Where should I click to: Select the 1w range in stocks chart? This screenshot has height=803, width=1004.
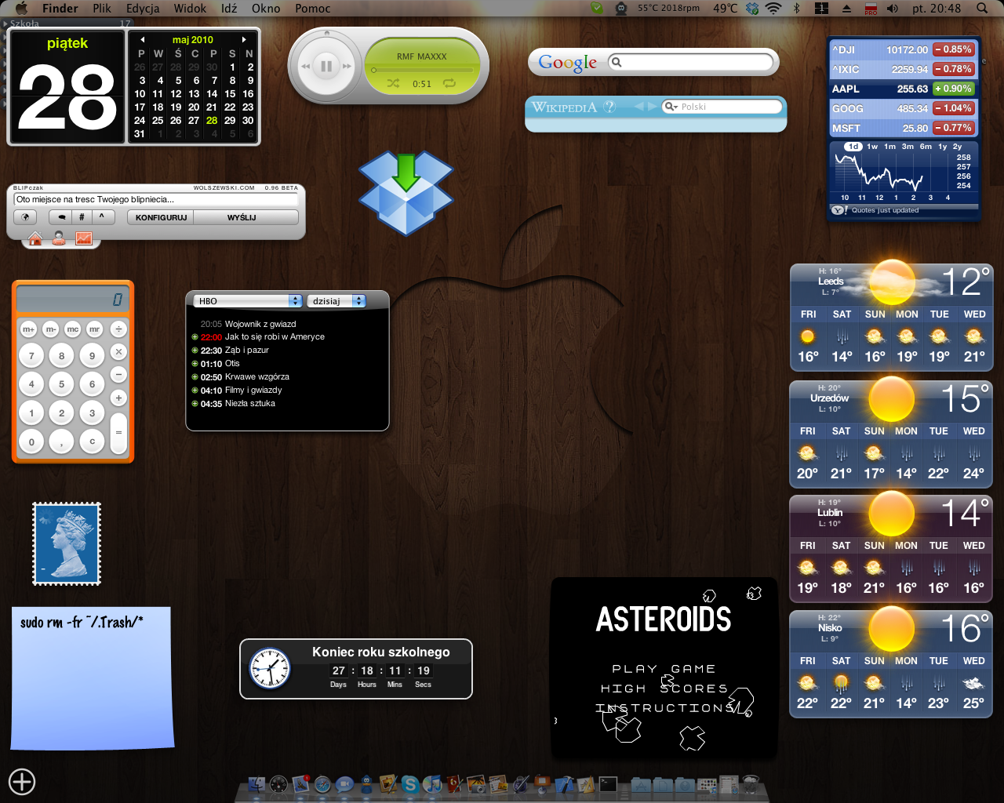tap(872, 147)
